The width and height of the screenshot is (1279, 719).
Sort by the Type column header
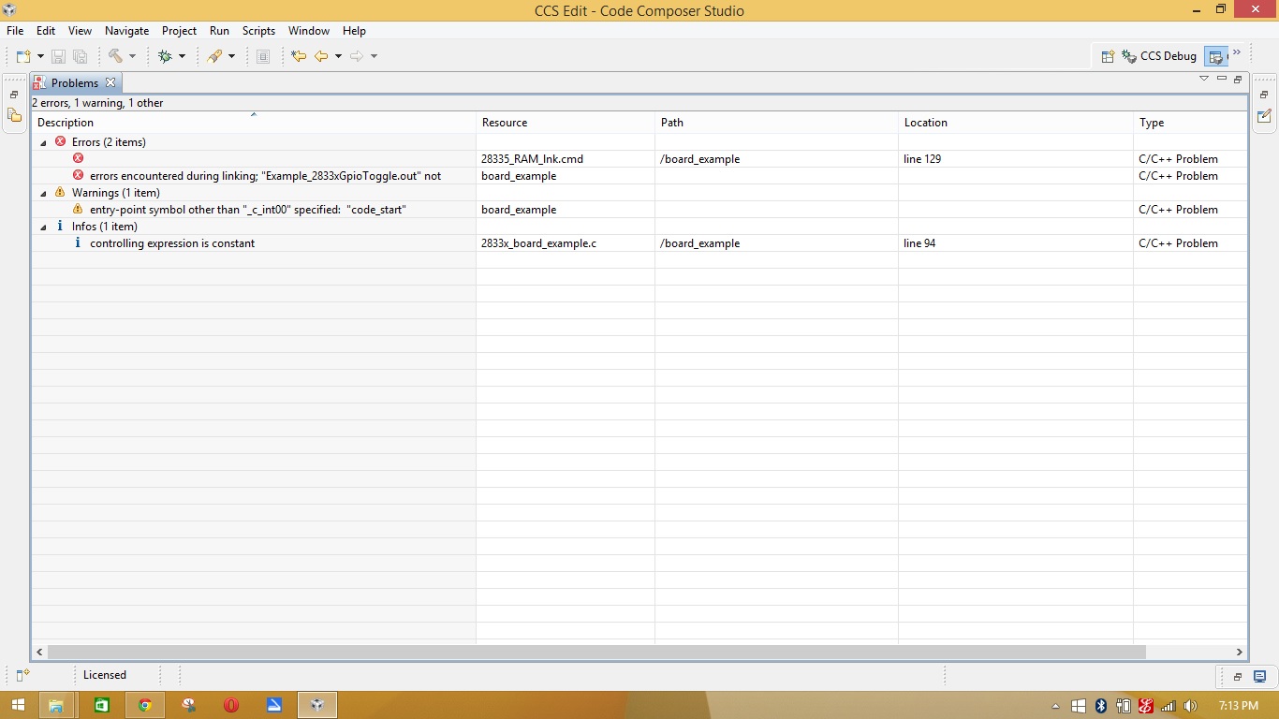[1190, 123]
